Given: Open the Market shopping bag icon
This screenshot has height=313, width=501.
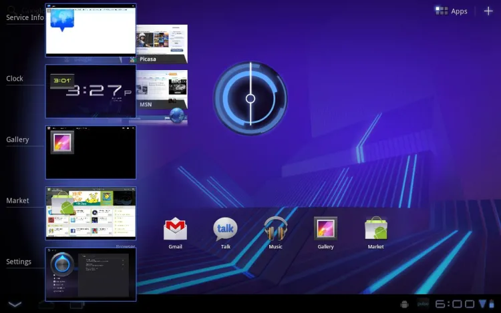Looking at the screenshot, I should pos(375,230).
